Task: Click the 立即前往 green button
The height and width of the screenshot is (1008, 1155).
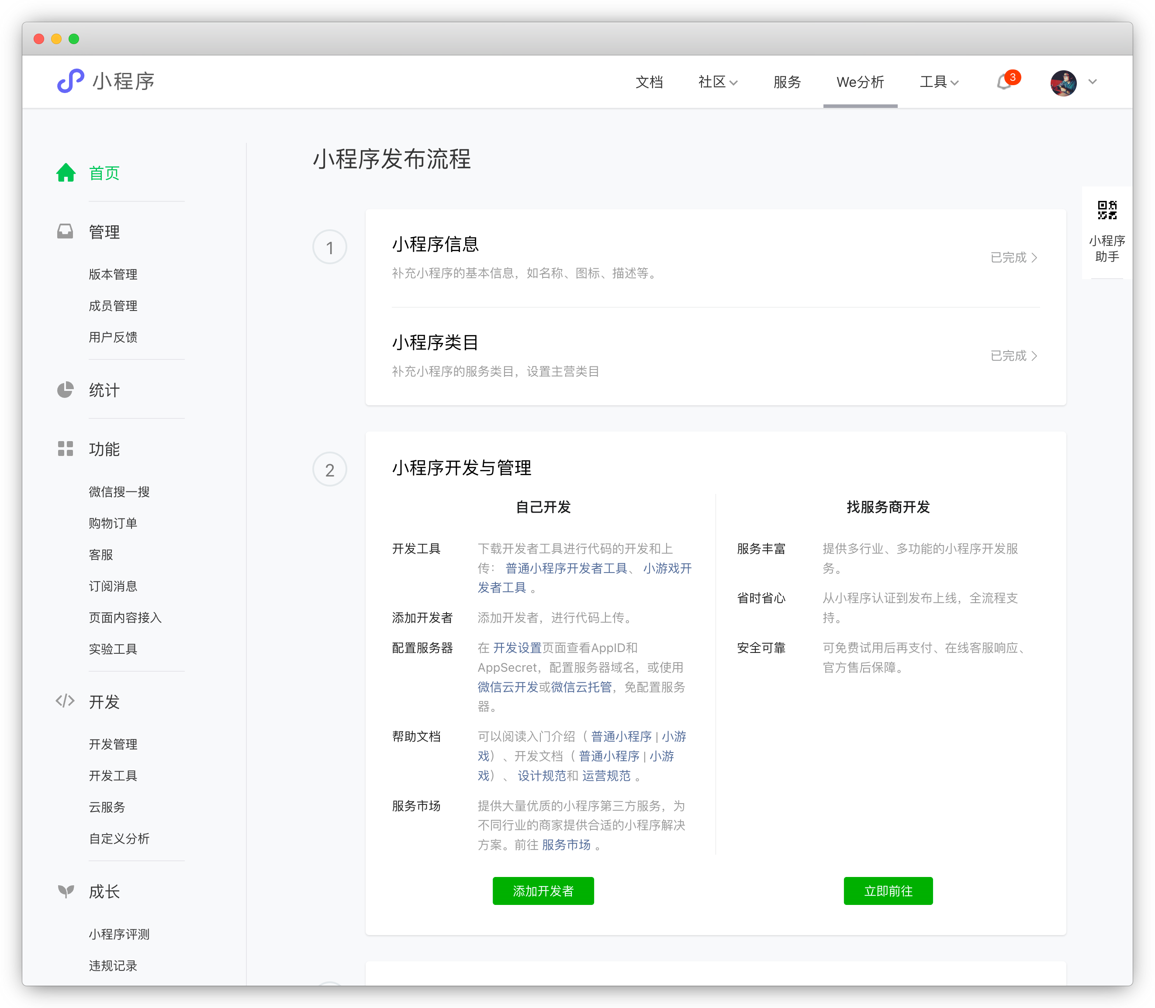Action: [x=888, y=891]
